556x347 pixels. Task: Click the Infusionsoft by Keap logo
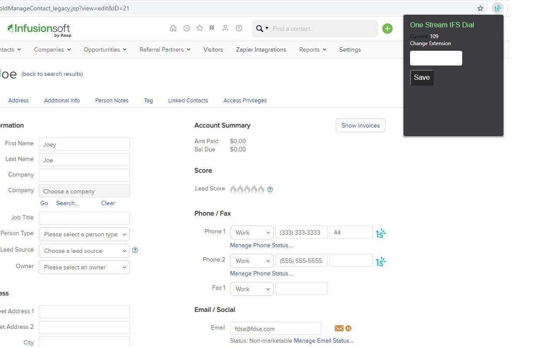coord(39,30)
